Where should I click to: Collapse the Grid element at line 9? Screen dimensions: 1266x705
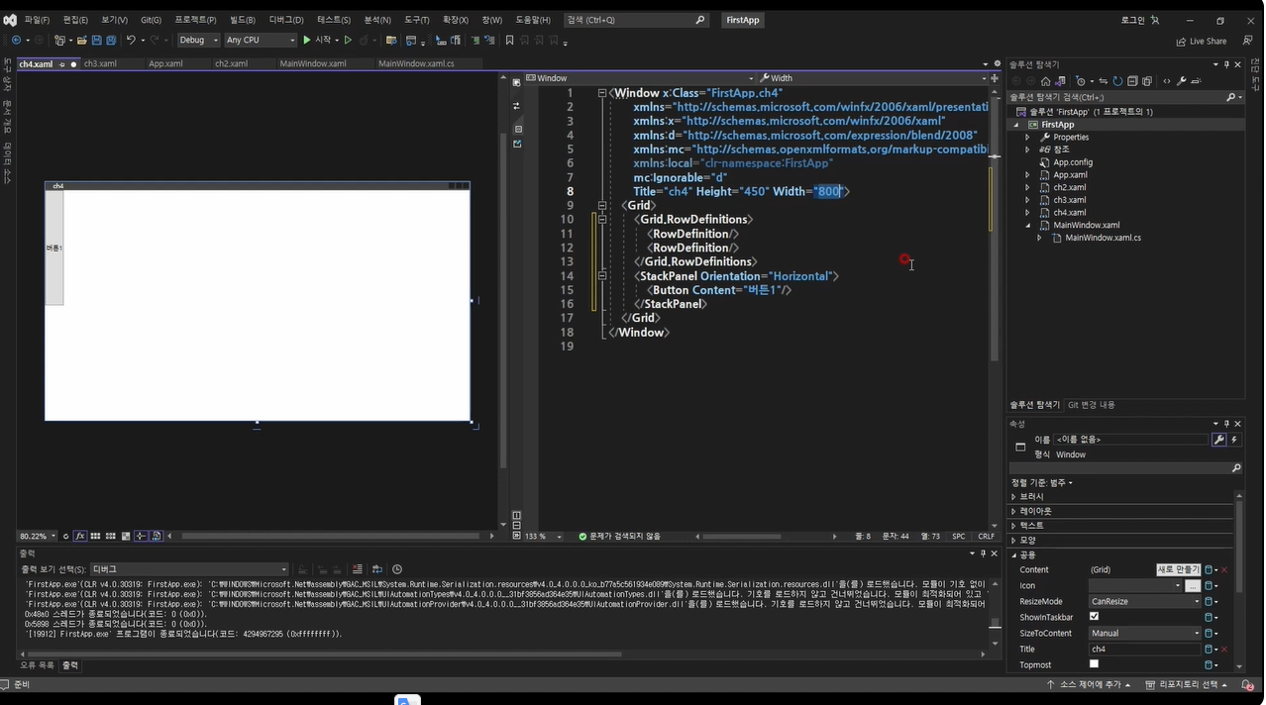point(601,206)
